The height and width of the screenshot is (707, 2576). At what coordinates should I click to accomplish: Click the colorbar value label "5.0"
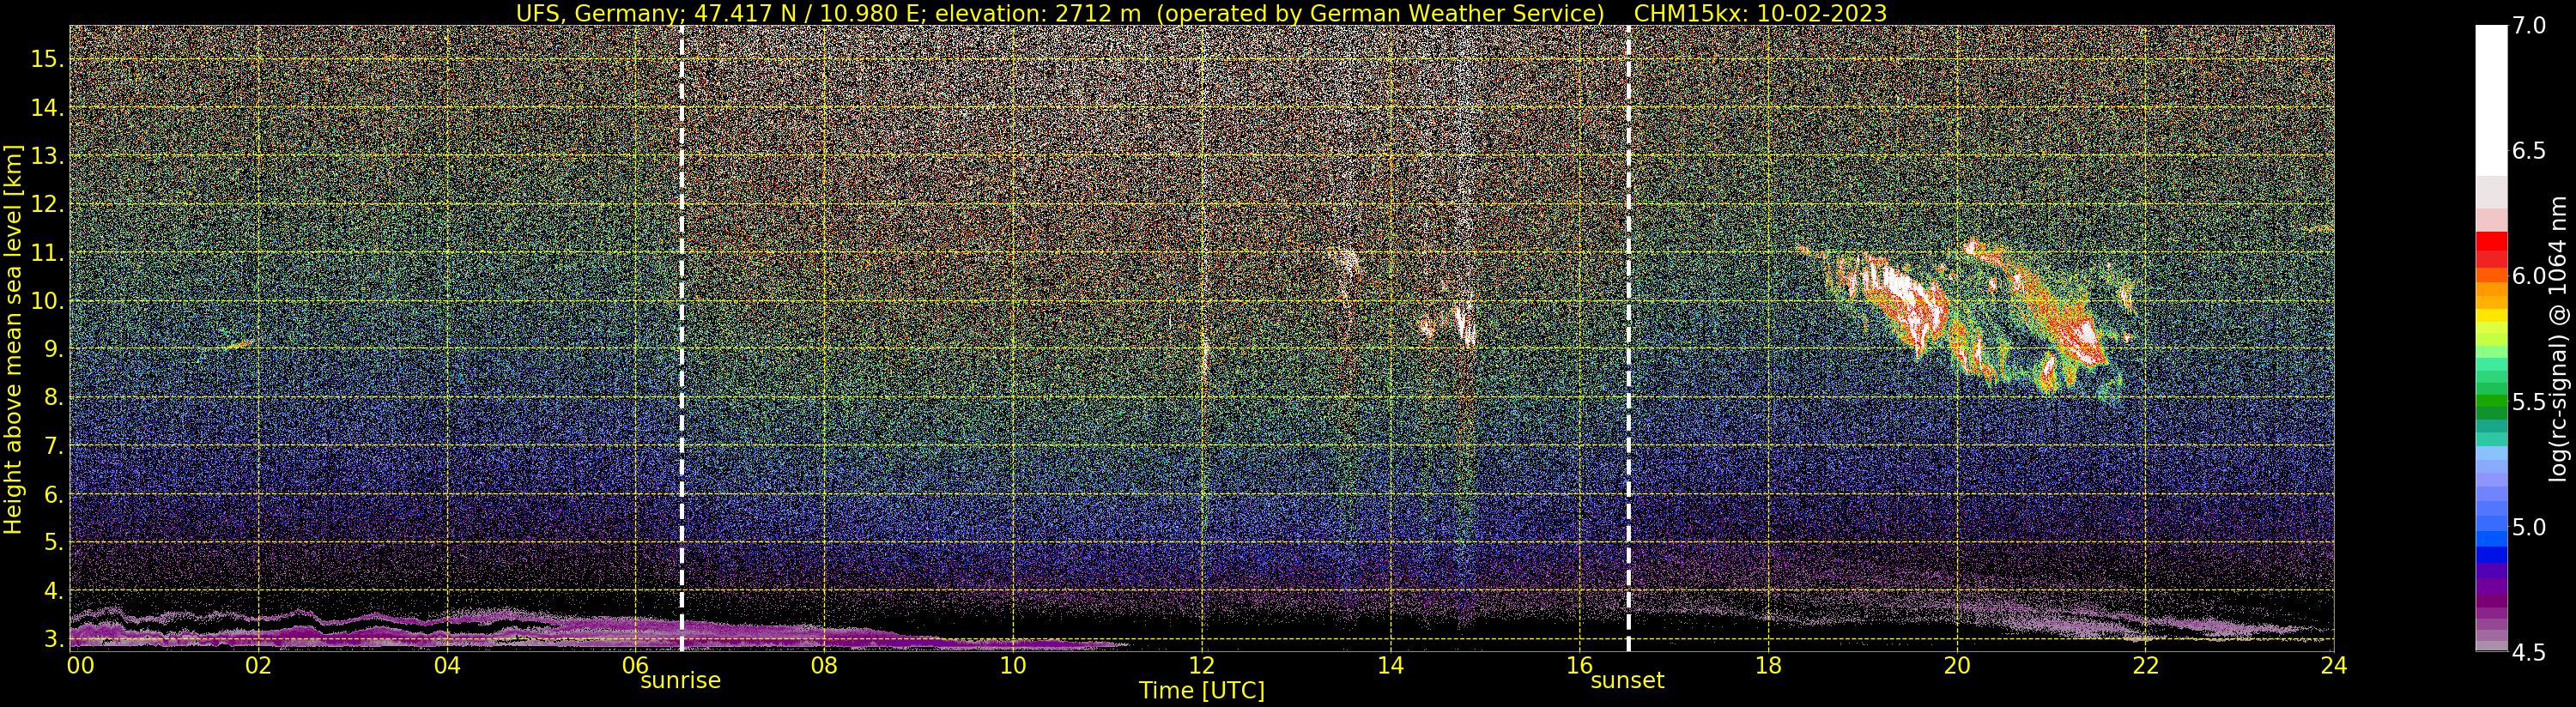pos(2528,527)
